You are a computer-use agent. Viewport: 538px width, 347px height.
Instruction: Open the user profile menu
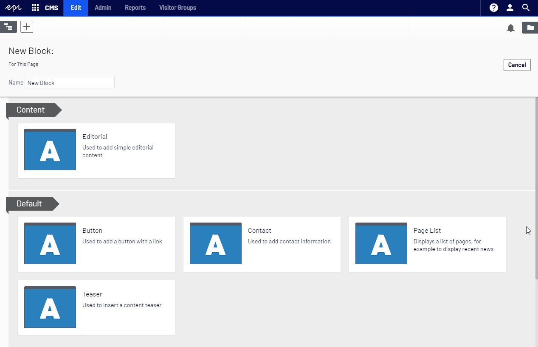(x=510, y=8)
